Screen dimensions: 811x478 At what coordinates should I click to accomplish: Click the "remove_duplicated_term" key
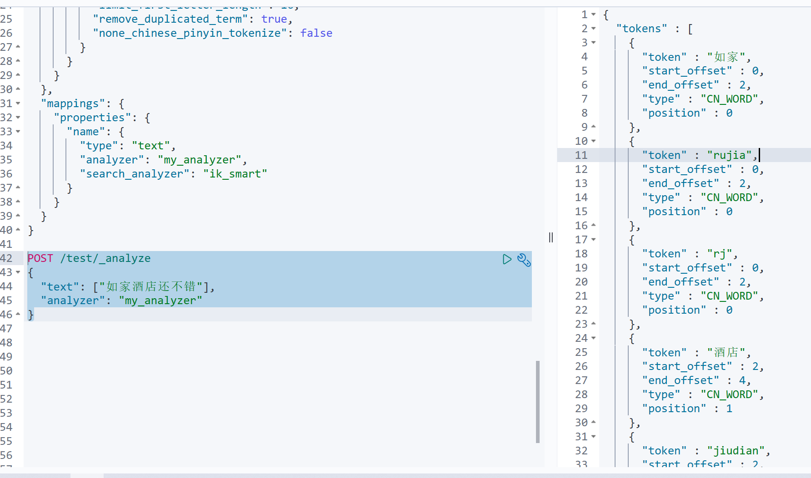(x=170, y=19)
